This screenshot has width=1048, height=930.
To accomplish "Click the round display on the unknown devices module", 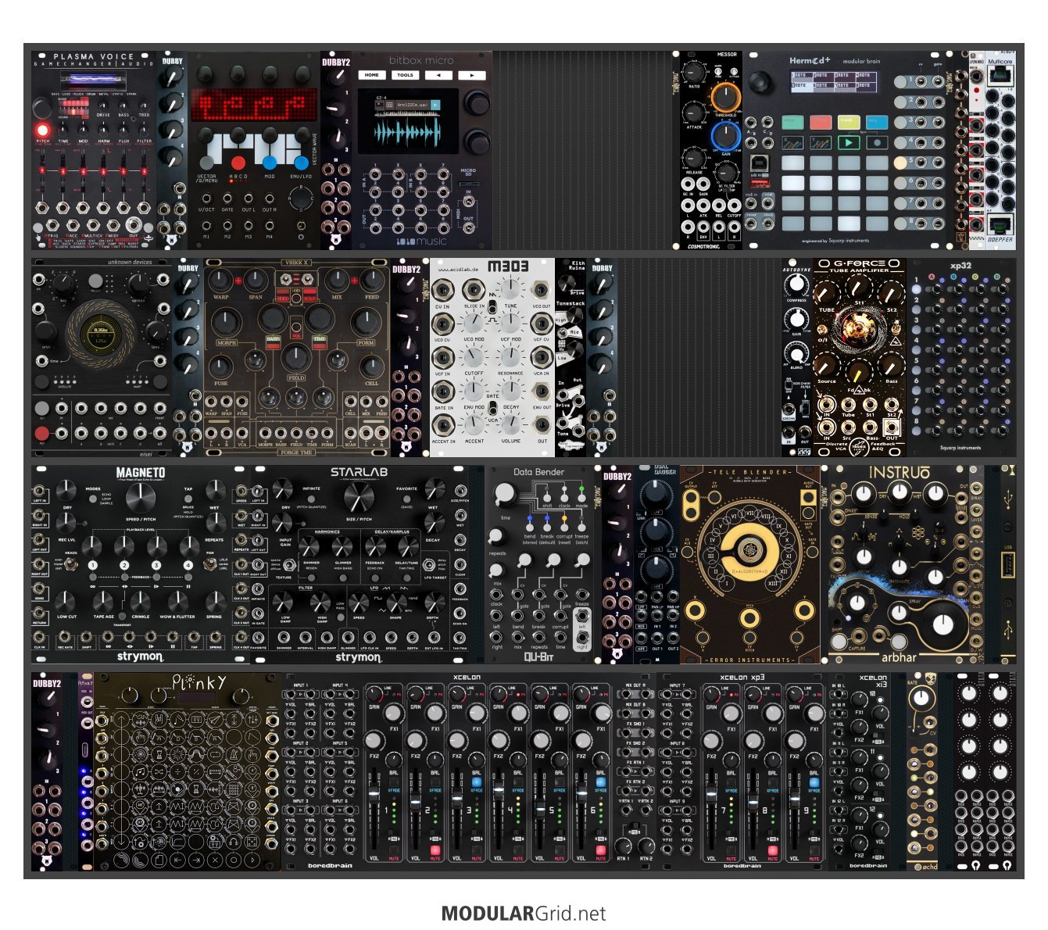I will pos(100,337).
